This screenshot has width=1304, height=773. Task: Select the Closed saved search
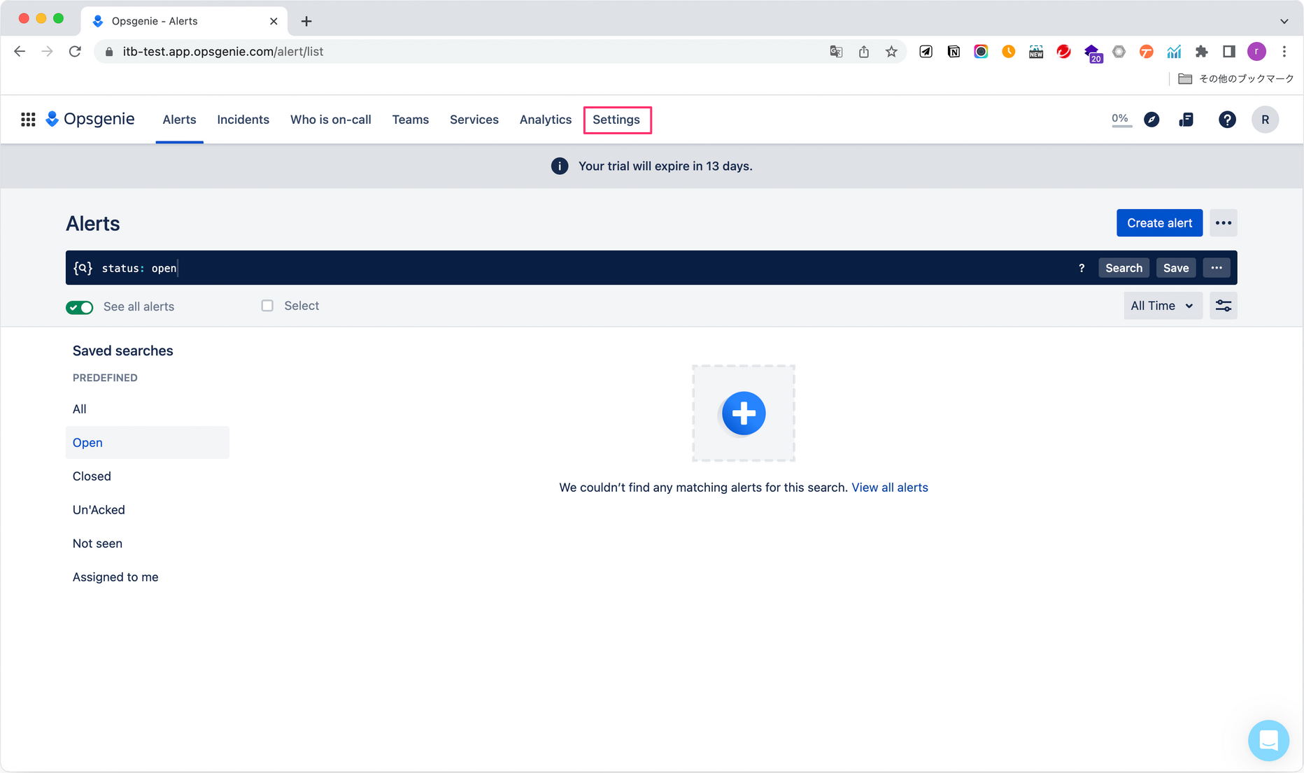92,476
